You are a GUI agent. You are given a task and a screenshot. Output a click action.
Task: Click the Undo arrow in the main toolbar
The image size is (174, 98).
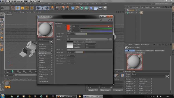click(x=3, y=8)
